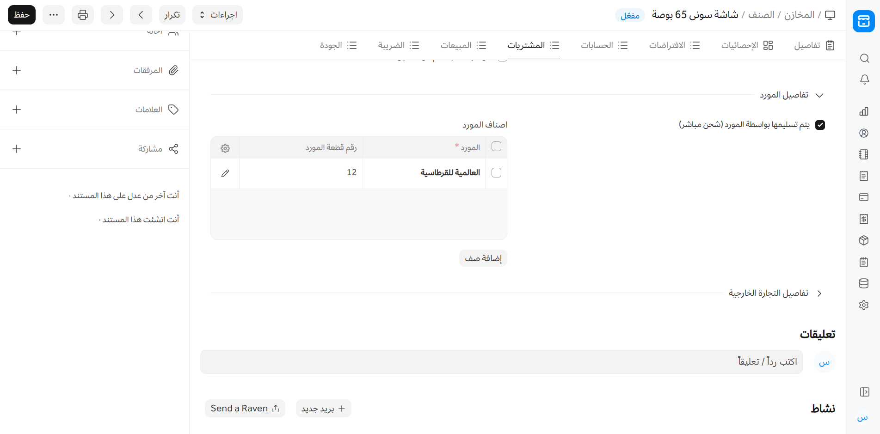The image size is (880, 434).
Task: Add a tag via the العلامات plus icon
Action: 17,110
